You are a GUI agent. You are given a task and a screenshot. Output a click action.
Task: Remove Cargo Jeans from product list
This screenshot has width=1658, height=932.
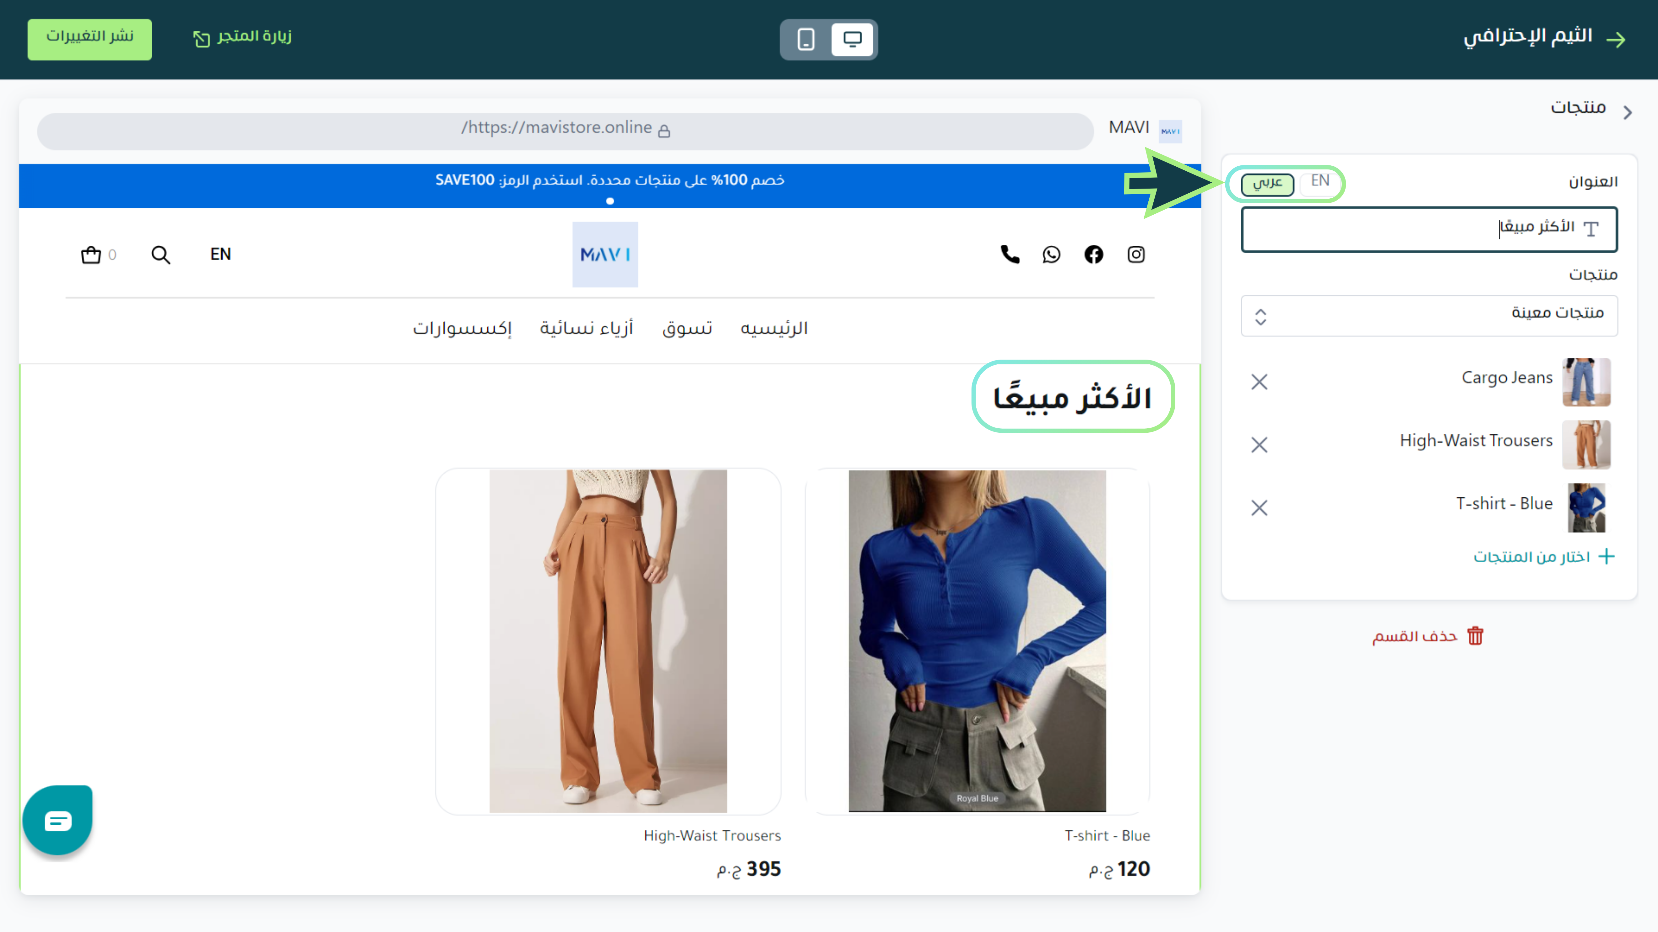1259,382
